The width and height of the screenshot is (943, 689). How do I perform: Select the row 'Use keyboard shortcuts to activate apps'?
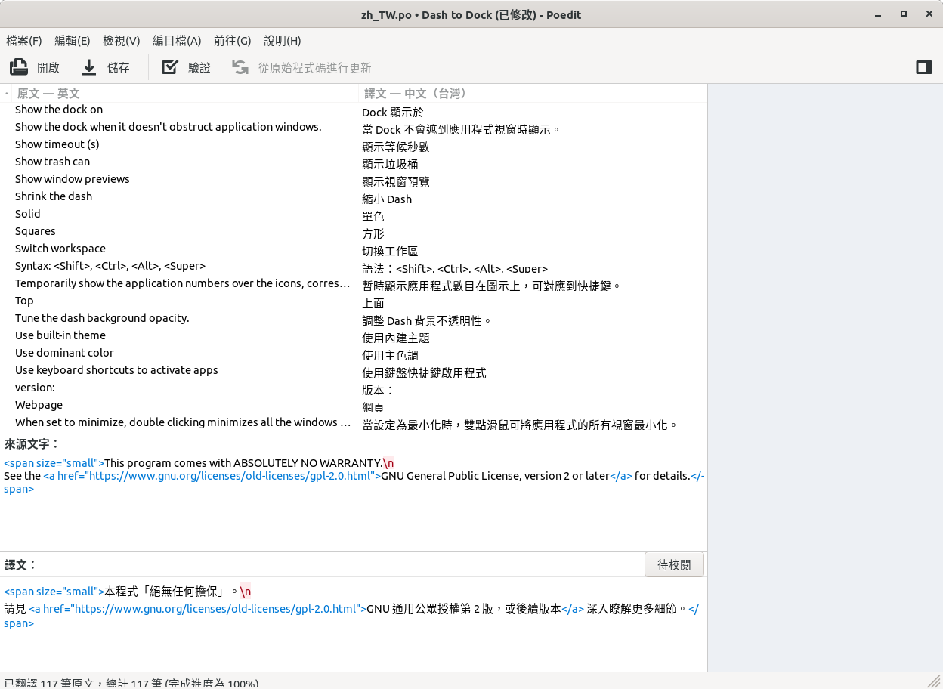tap(354, 371)
